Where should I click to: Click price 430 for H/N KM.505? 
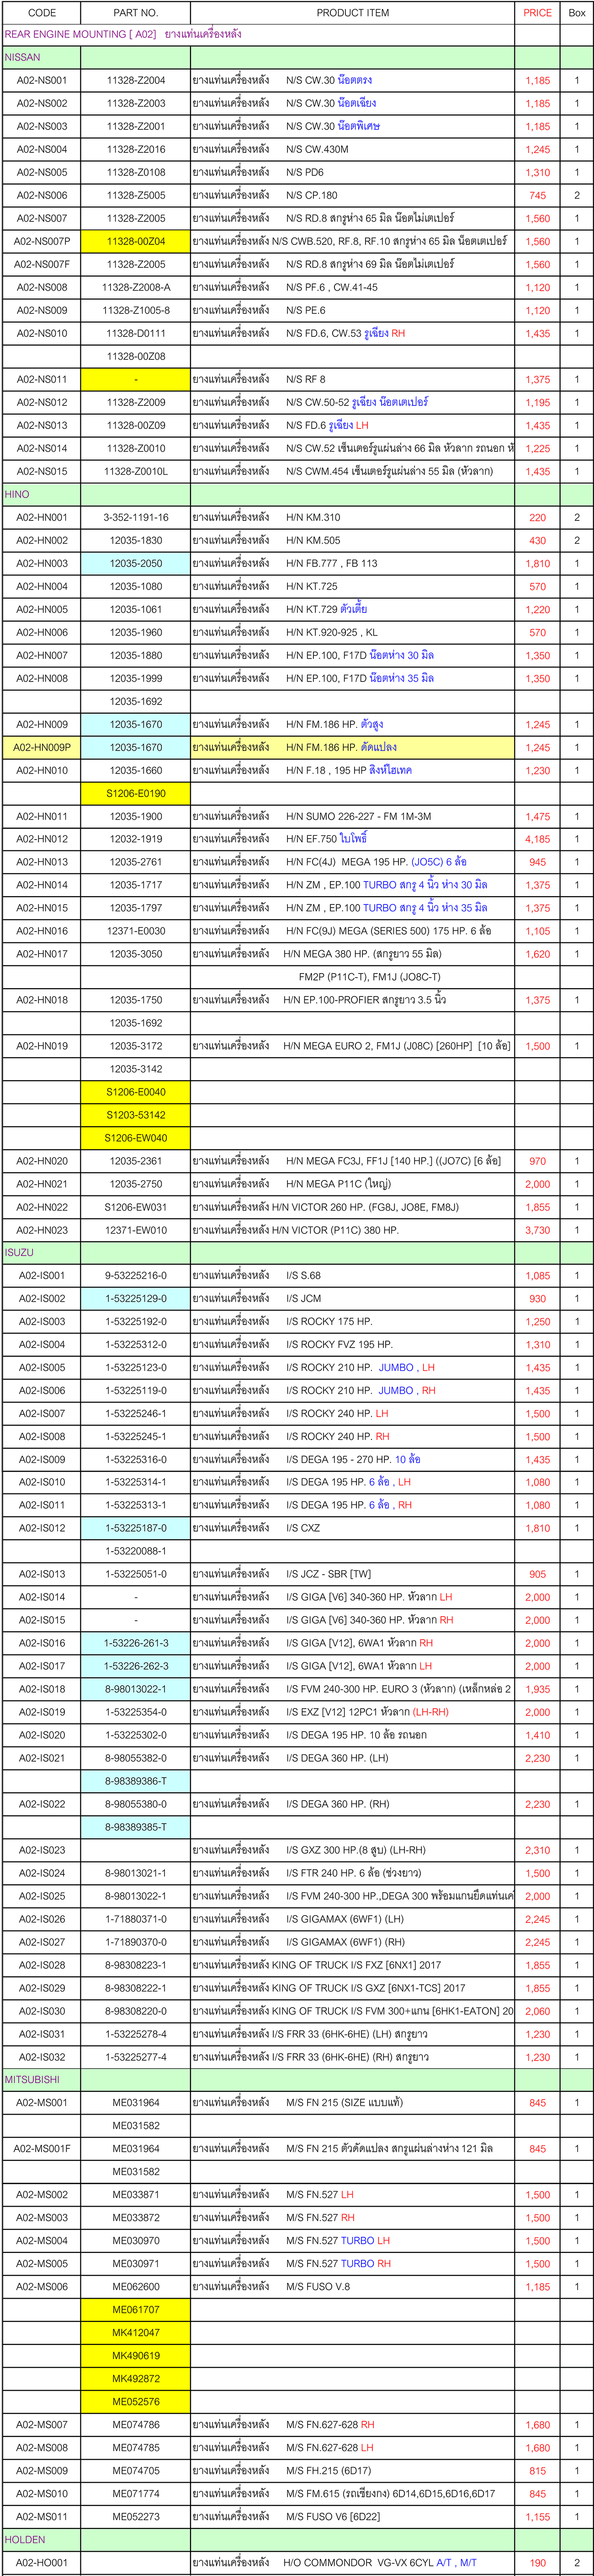[x=537, y=540]
